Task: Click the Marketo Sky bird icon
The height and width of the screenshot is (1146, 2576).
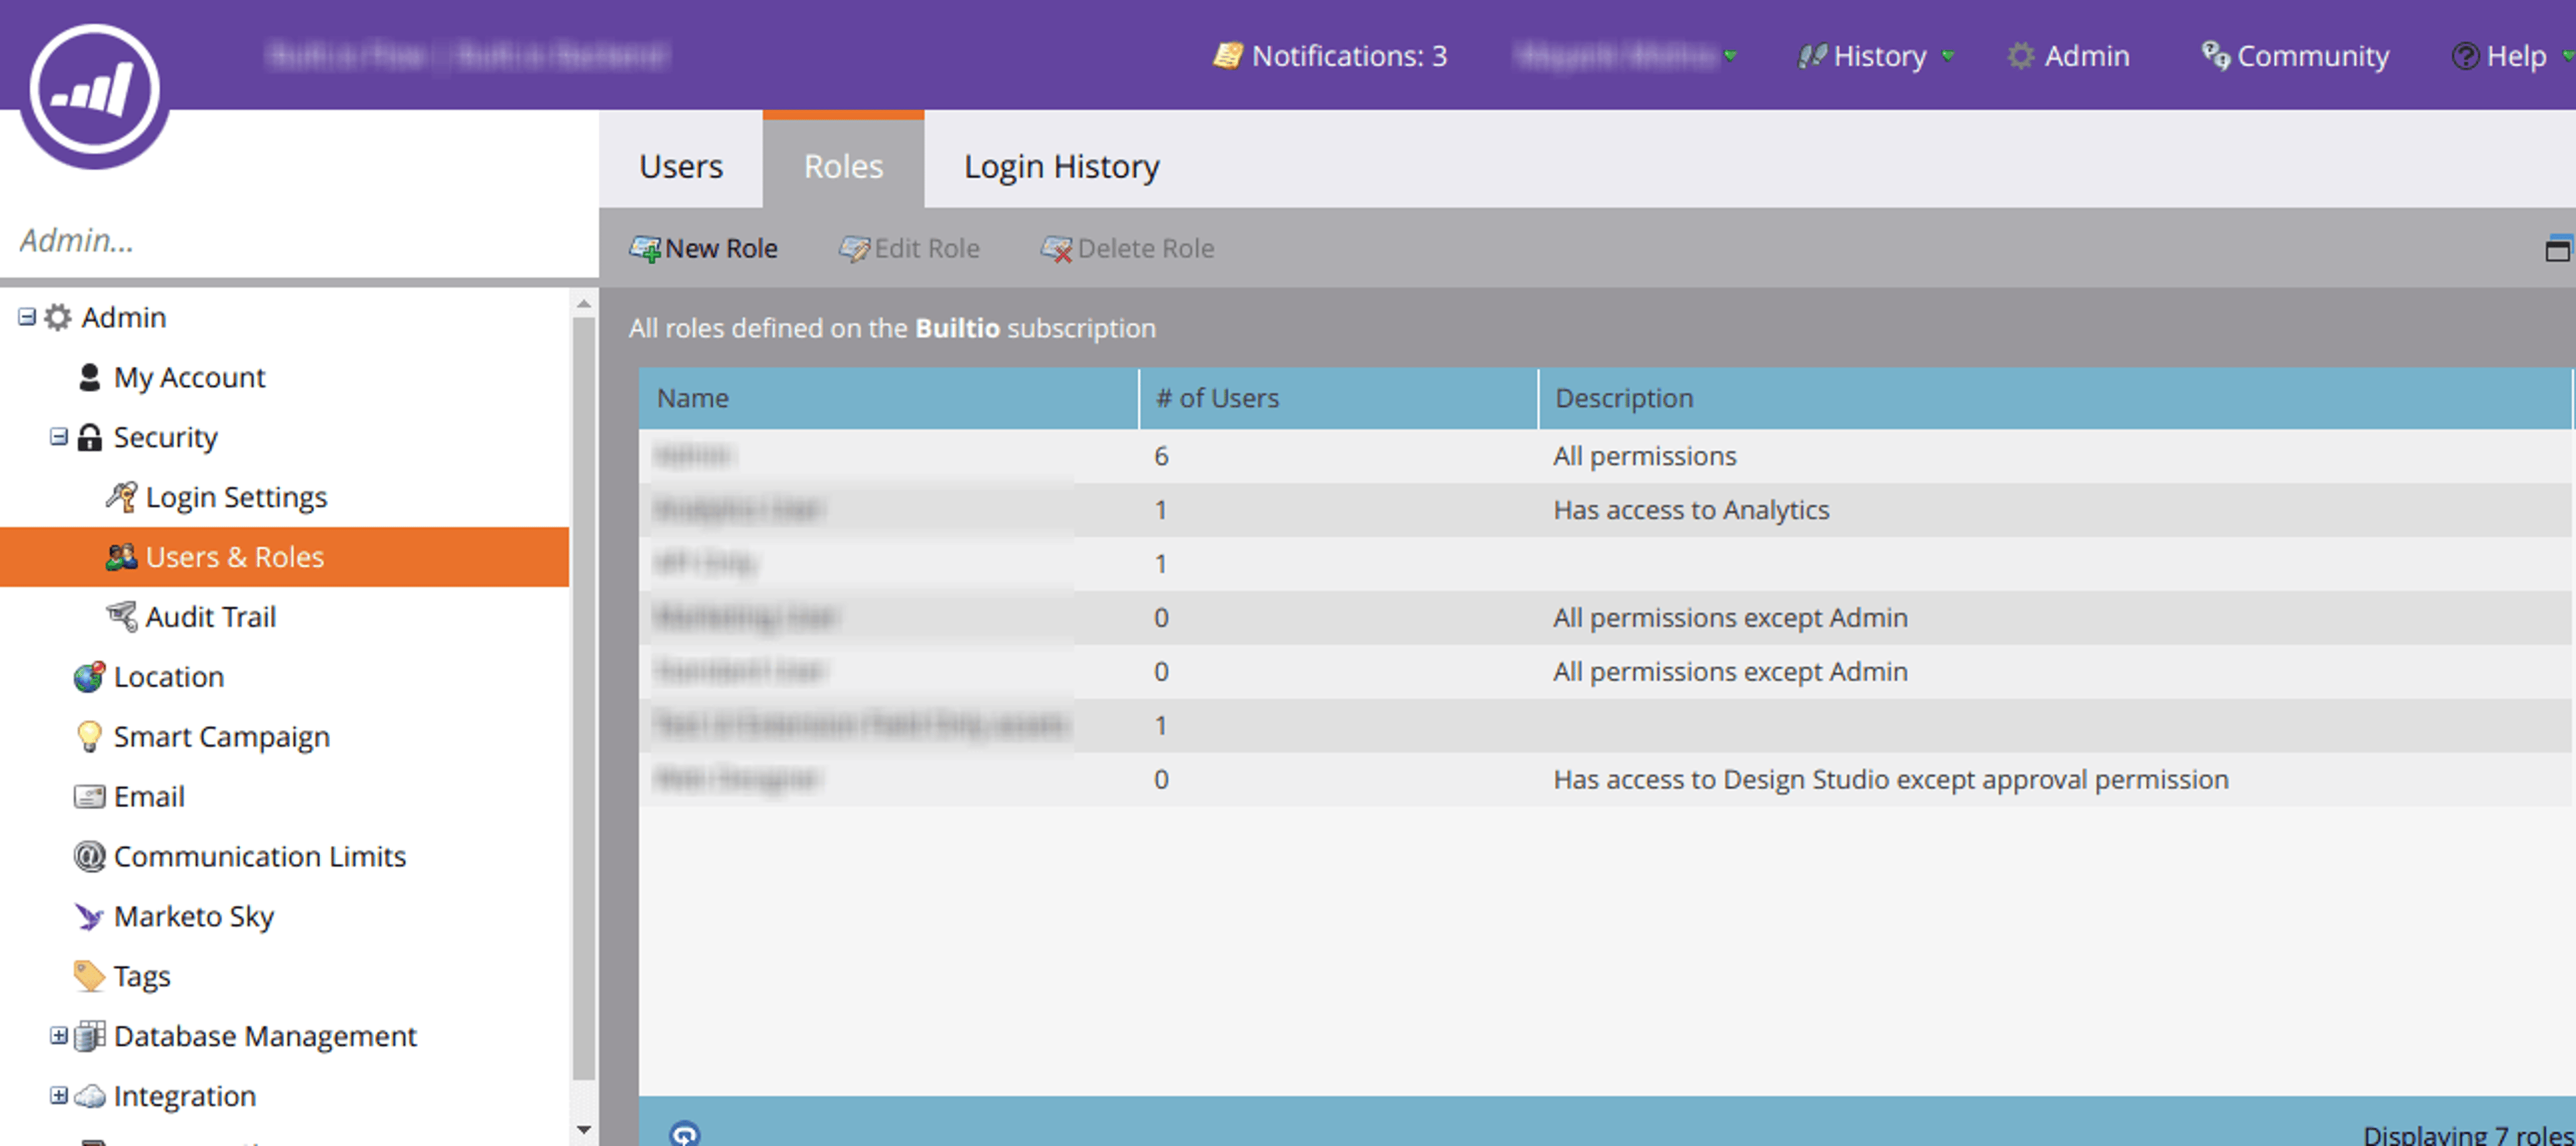Action: (x=89, y=917)
